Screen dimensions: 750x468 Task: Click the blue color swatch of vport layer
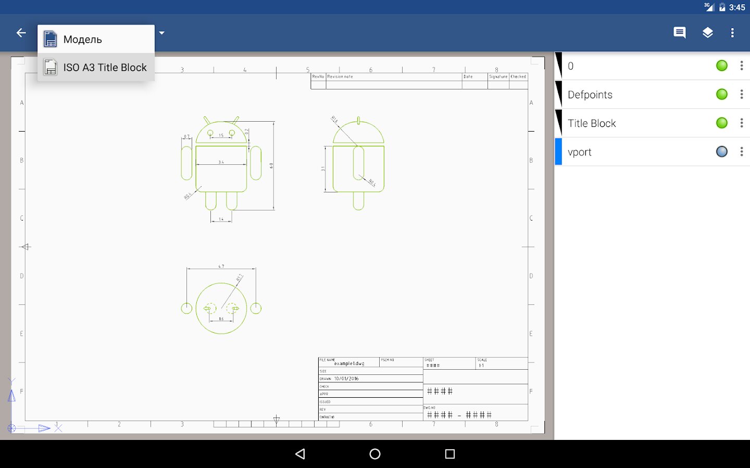[x=558, y=151]
